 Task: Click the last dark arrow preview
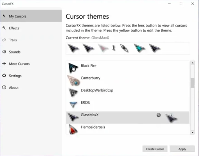coord(154,48)
